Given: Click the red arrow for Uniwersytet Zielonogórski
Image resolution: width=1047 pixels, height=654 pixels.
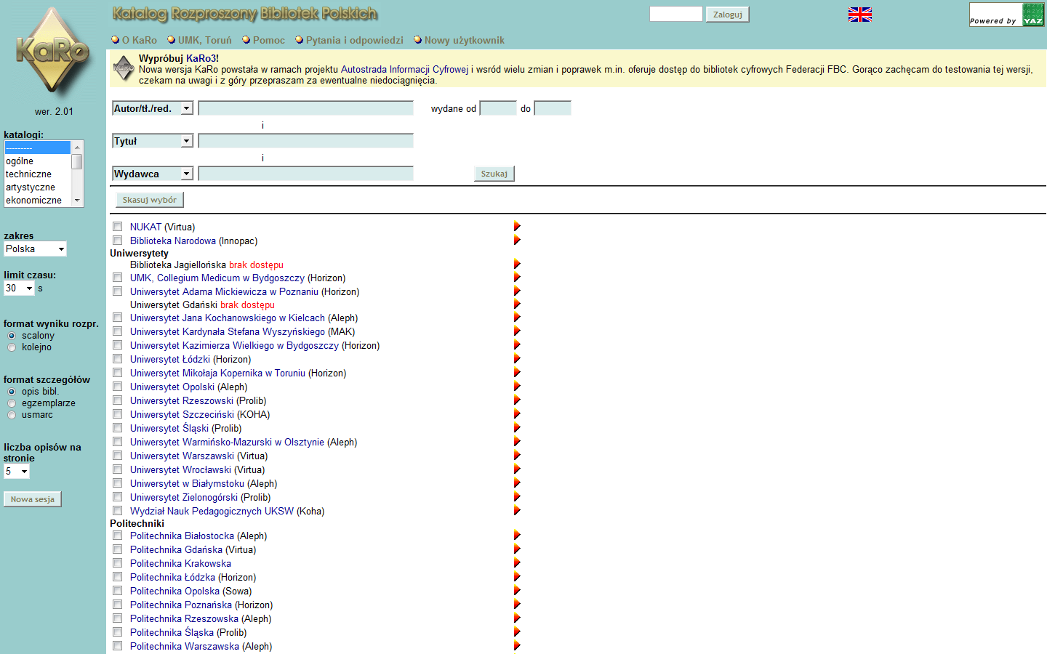Looking at the screenshot, I should point(517,497).
